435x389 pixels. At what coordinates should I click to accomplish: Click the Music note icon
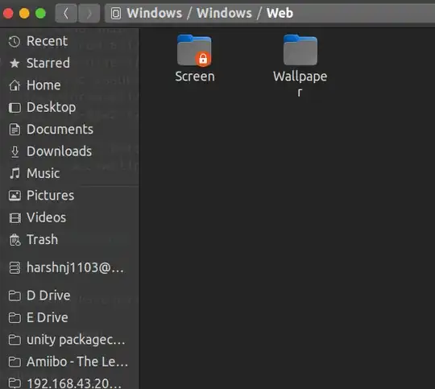(x=14, y=173)
